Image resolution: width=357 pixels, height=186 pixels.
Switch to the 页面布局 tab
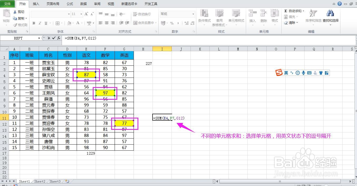tap(53, 4)
